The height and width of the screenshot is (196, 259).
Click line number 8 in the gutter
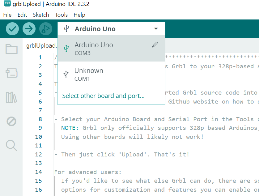(40, 119)
